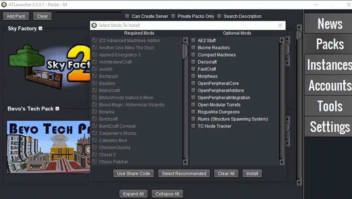This screenshot has width=352, height=199.
Task: Click Select Recommended button
Action: click(x=184, y=174)
